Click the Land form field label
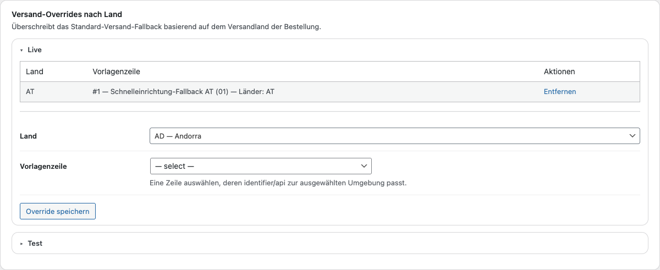Screen dimensions: 660x270 click(28, 136)
